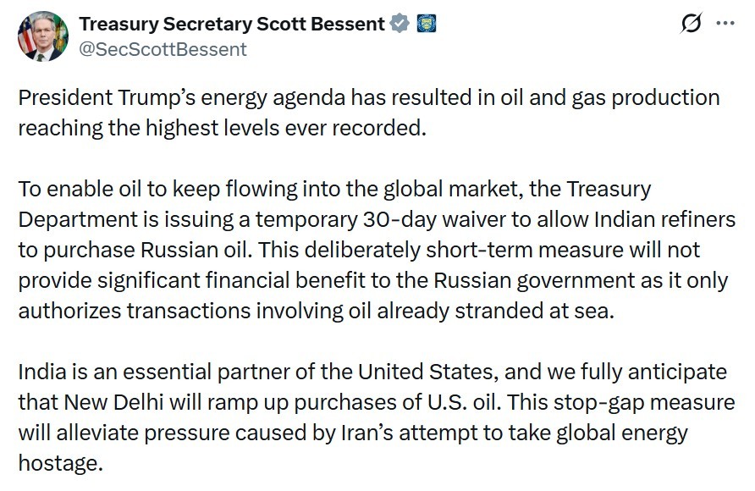
Task: Open the Grok explain-post icon
Action: [x=690, y=24]
